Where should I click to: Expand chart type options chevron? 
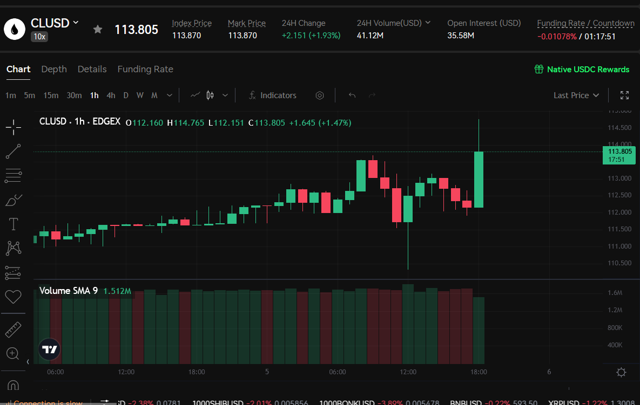(225, 95)
